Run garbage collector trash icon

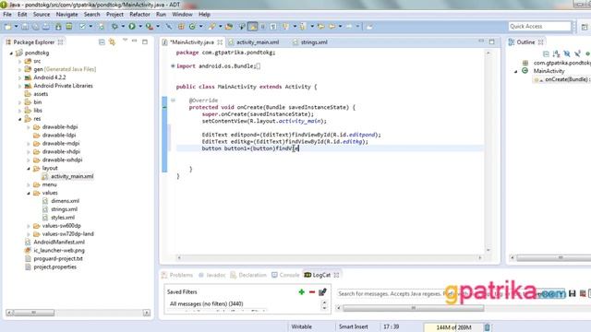(x=487, y=327)
